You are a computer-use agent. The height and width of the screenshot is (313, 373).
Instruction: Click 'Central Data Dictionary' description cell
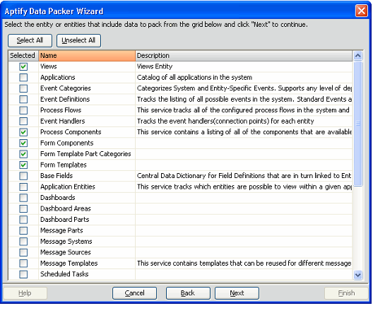(244, 176)
